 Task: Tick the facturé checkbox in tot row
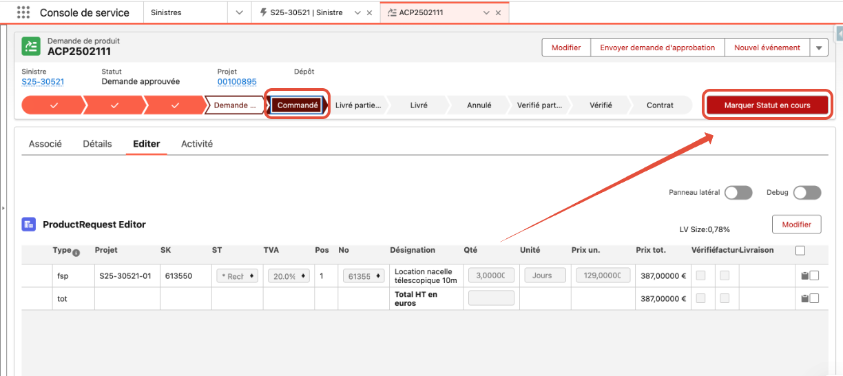click(x=725, y=299)
